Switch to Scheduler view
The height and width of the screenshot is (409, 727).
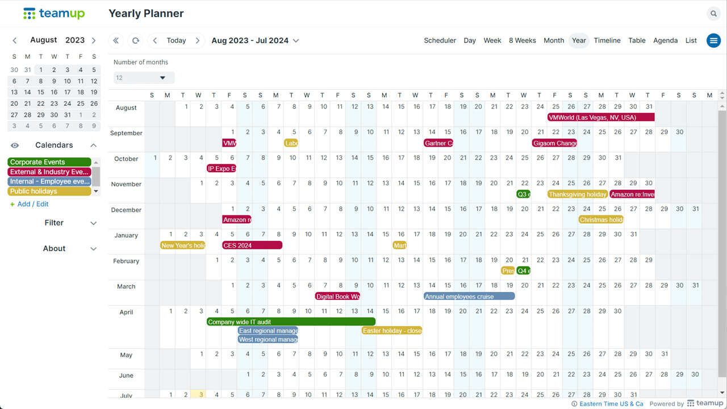[x=440, y=40]
